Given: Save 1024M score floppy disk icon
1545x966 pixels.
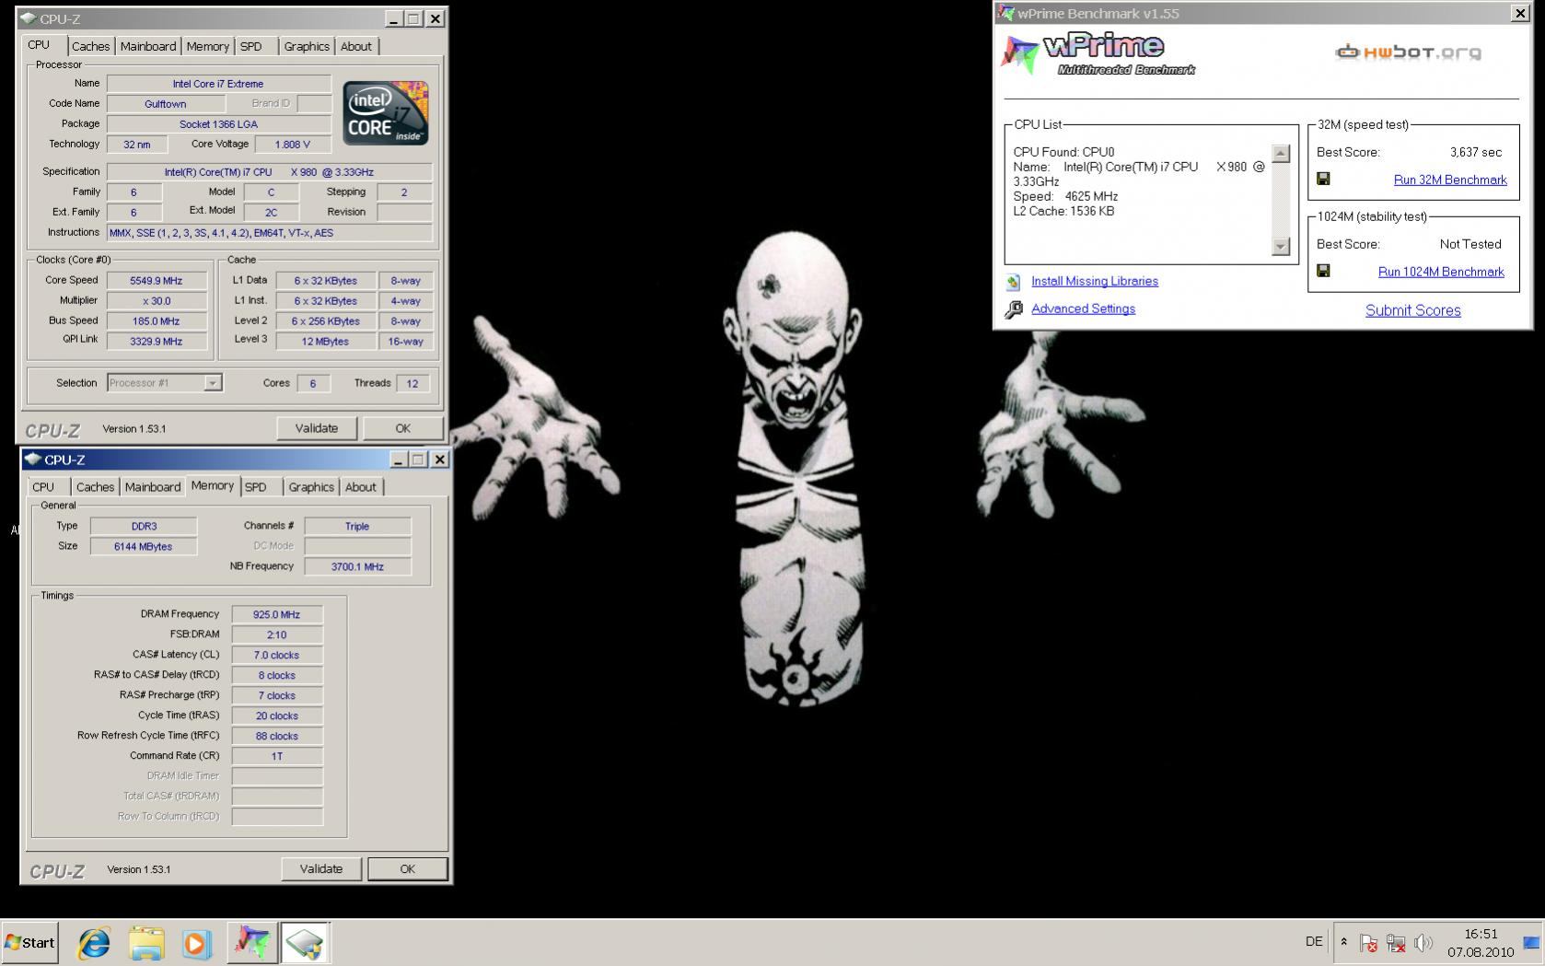Looking at the screenshot, I should coord(1323,271).
